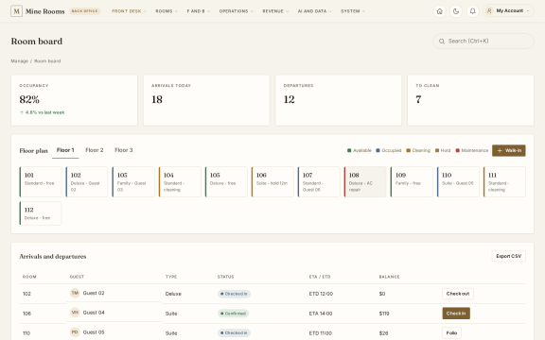The width and height of the screenshot is (545, 340).
Task: Click the blue Occupied legend dot
Action: (x=378, y=150)
